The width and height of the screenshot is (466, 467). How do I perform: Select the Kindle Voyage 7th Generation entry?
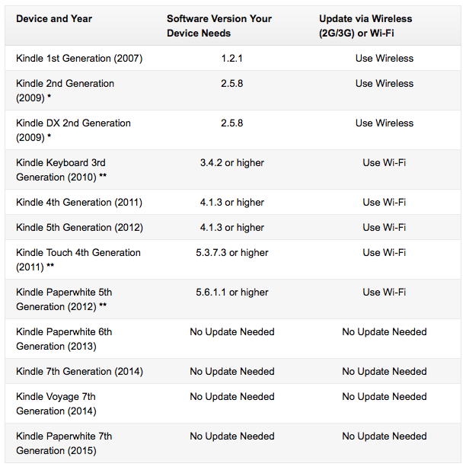(56, 404)
